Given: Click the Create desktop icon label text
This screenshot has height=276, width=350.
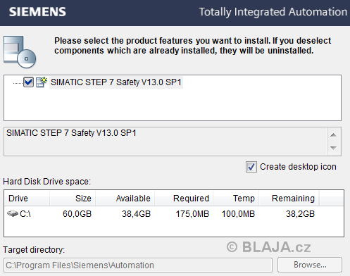Looking at the screenshot, I should [298, 167].
